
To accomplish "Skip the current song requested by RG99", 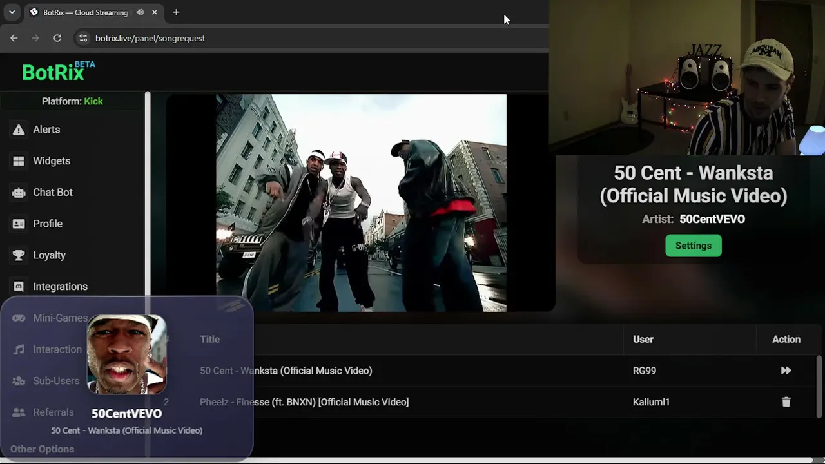I will [786, 371].
